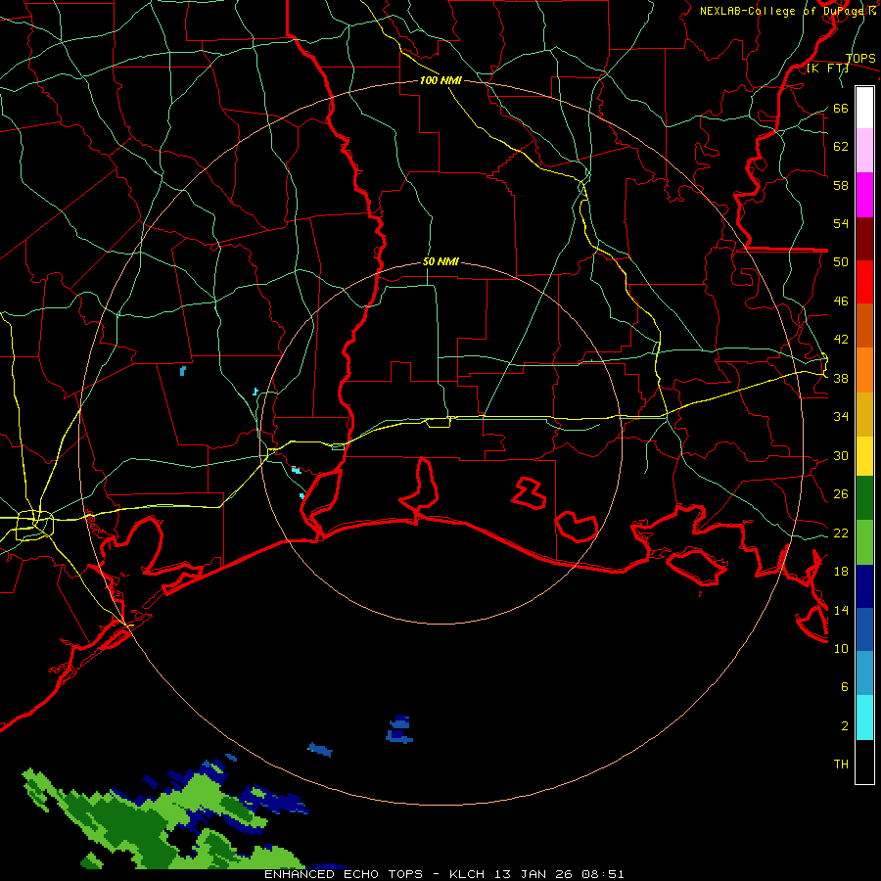
Task: Click the bright red 50 legend swatch
Action: [x=864, y=282]
